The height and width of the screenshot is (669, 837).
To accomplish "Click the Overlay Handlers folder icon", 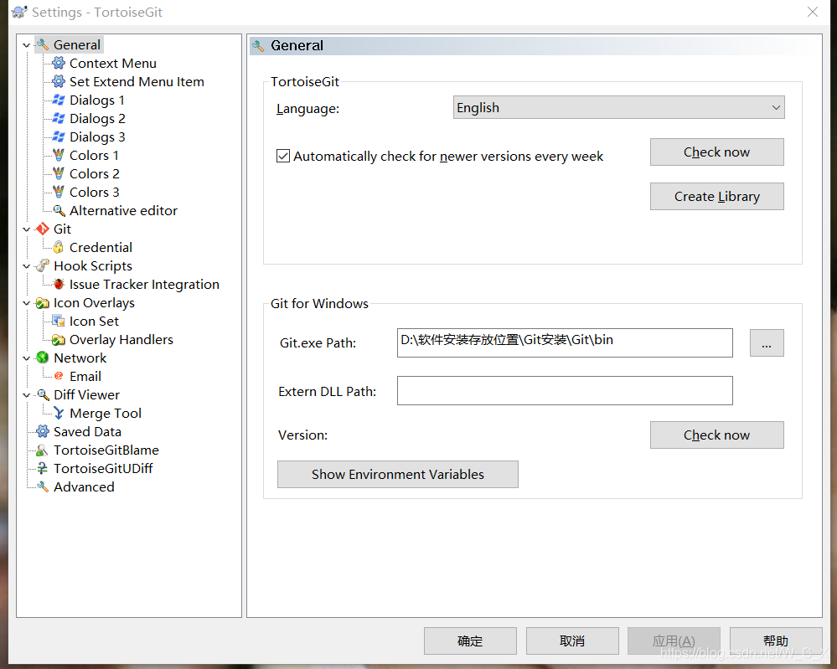I will [x=58, y=340].
